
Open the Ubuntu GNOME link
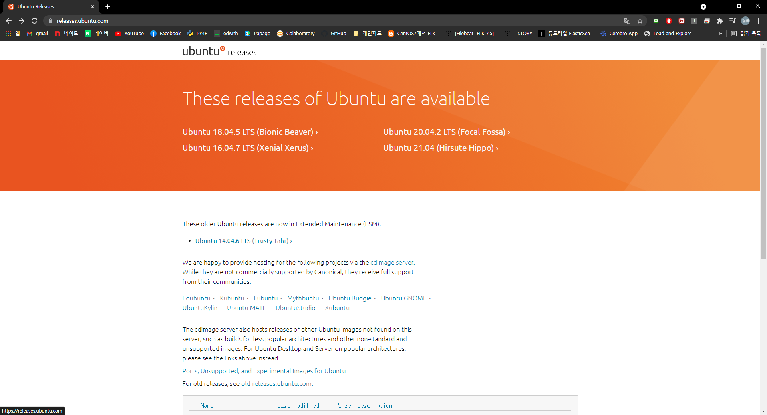[x=404, y=298]
